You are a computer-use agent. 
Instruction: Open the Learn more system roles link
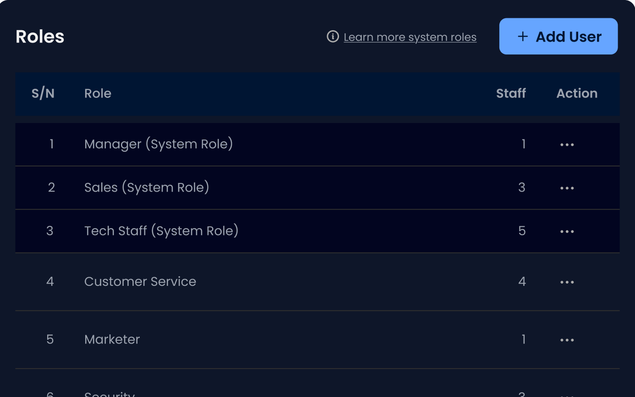pyautogui.click(x=410, y=37)
